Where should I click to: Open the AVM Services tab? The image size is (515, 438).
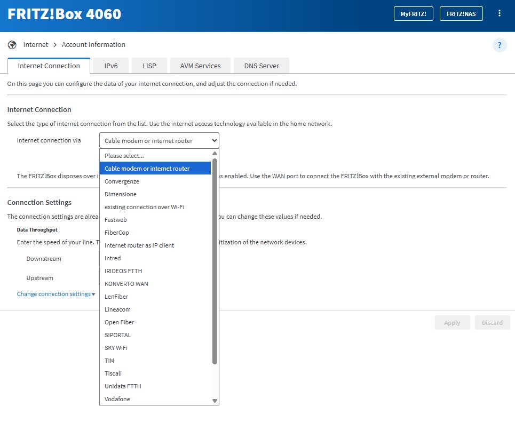[x=200, y=66]
